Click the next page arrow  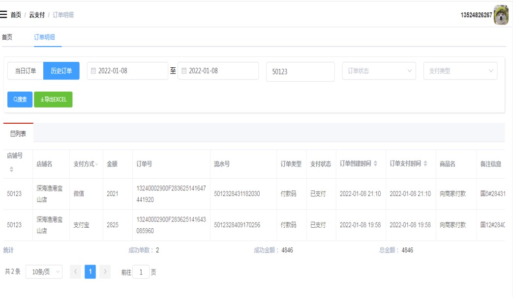pos(105,272)
